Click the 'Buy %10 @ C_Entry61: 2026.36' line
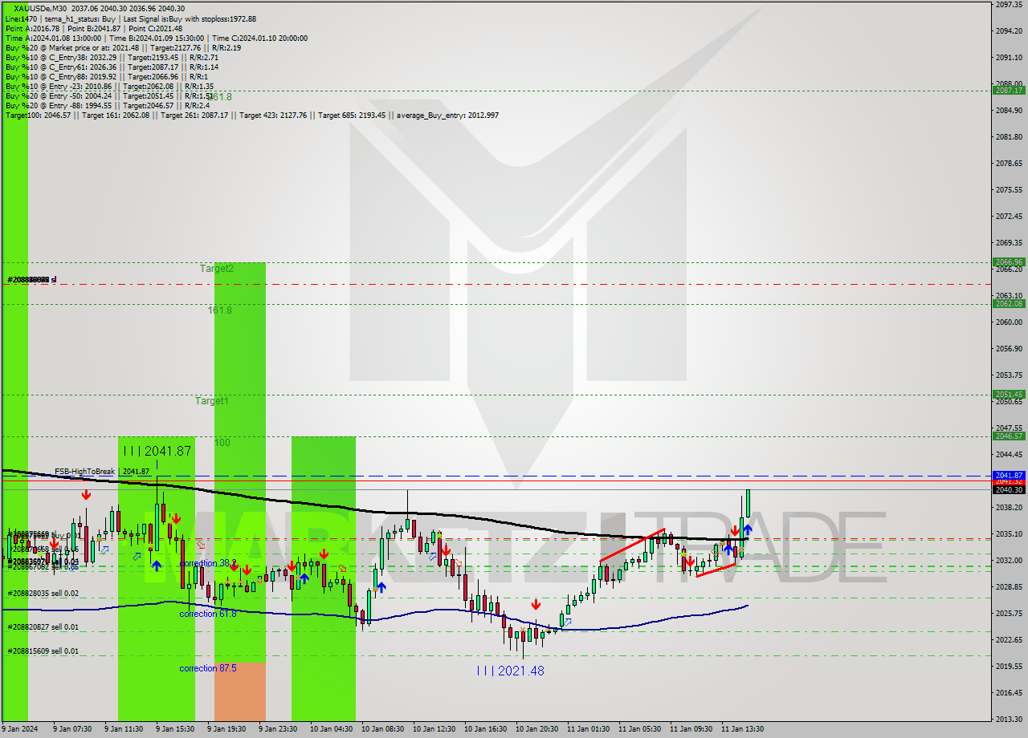The image size is (1028, 738). pos(112,67)
